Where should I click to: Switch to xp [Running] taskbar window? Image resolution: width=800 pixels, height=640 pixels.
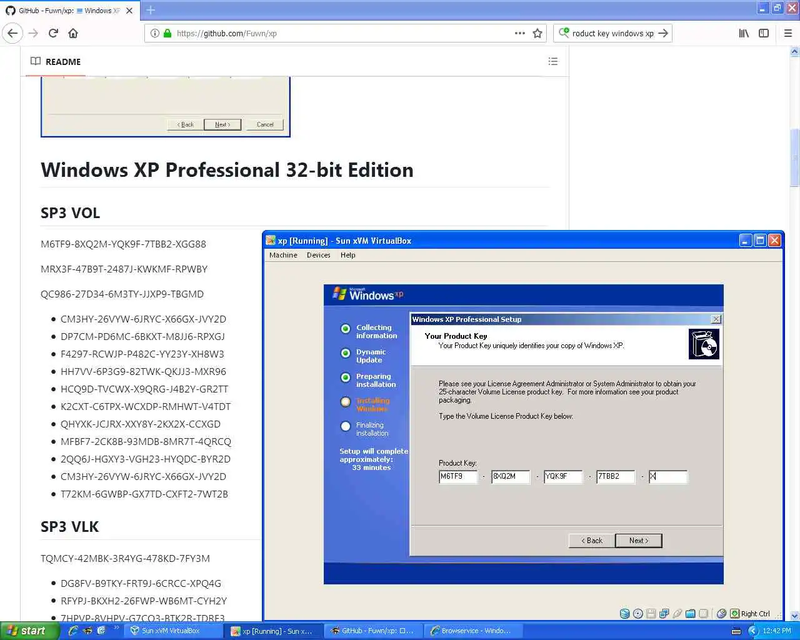tap(272, 631)
